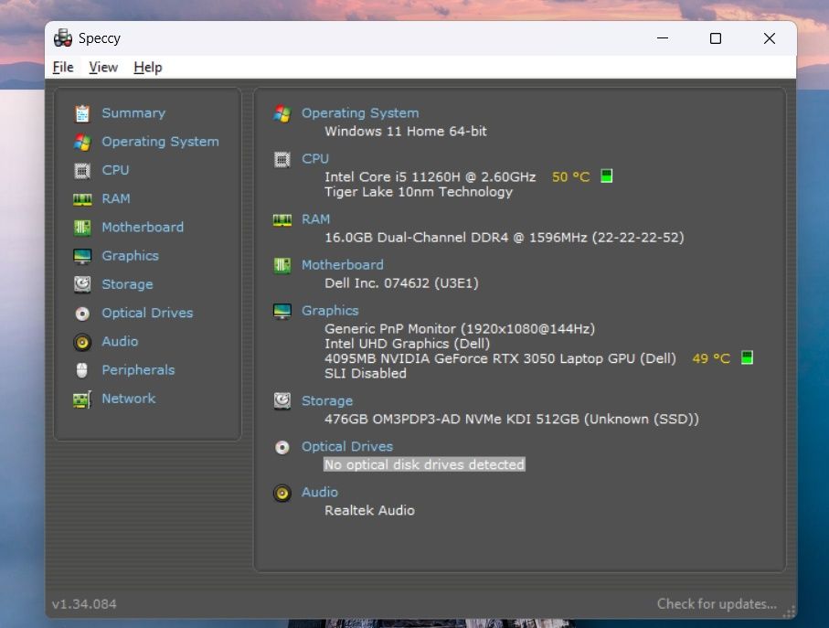Click the Operating System icon in the summary pane
Image resolution: width=829 pixels, height=628 pixels.
click(282, 113)
